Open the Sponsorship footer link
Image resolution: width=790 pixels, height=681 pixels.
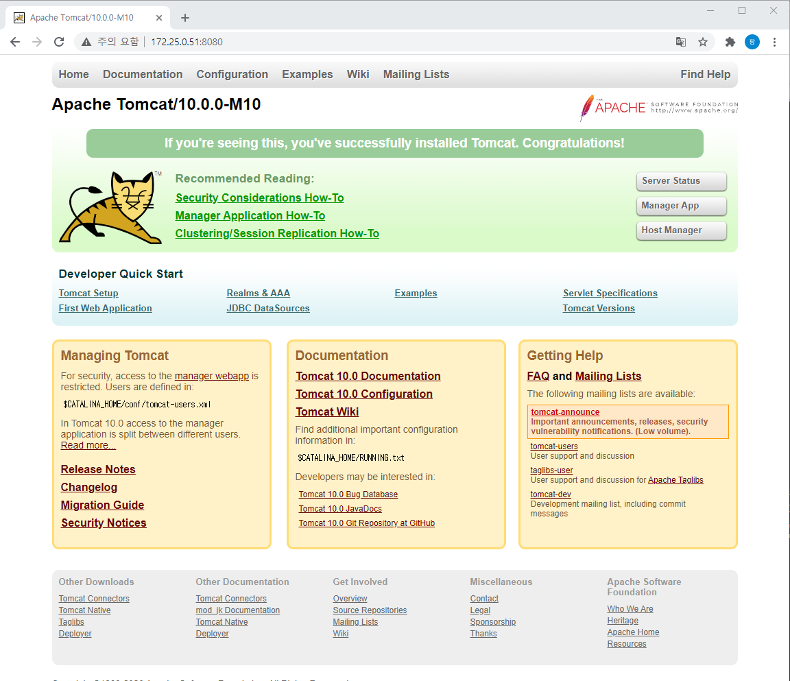[492, 622]
